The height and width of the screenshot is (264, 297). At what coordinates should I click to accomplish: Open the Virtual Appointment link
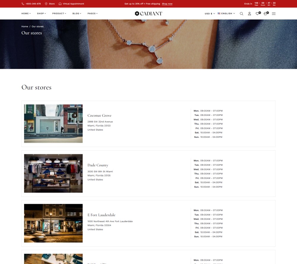(73, 4)
